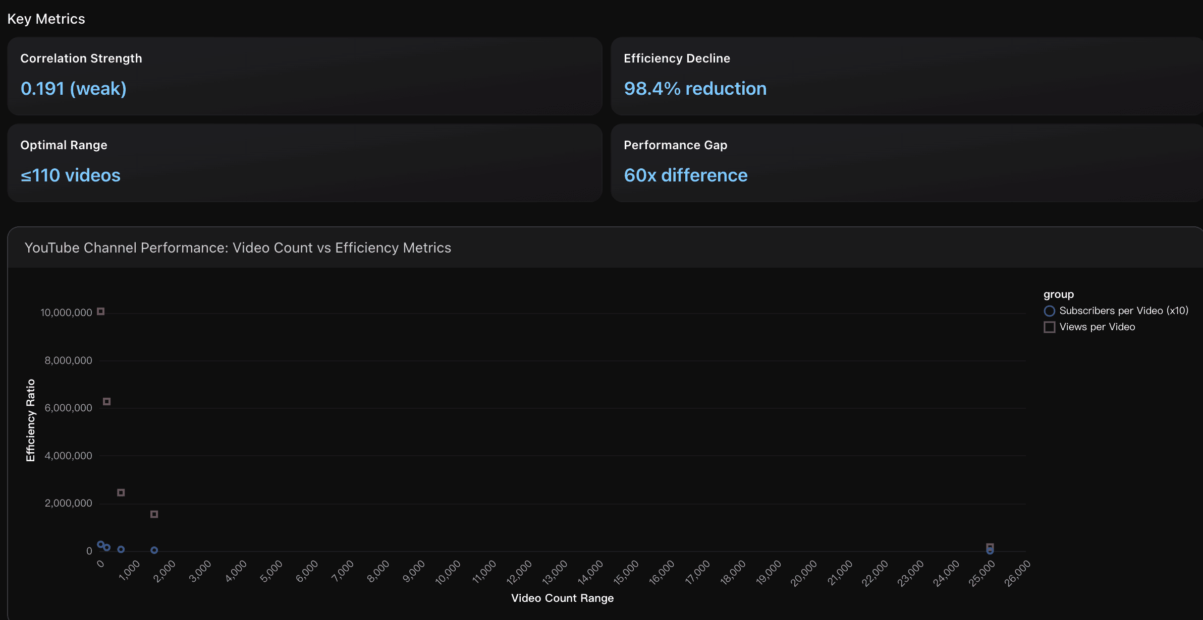1203x620 pixels.
Task: Toggle the group legend header
Action: [x=1059, y=294]
